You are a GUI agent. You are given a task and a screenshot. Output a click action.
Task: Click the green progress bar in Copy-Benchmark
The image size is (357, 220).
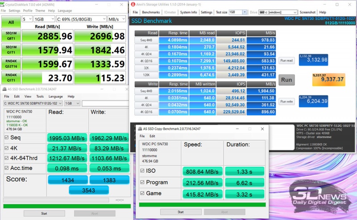(203, 204)
